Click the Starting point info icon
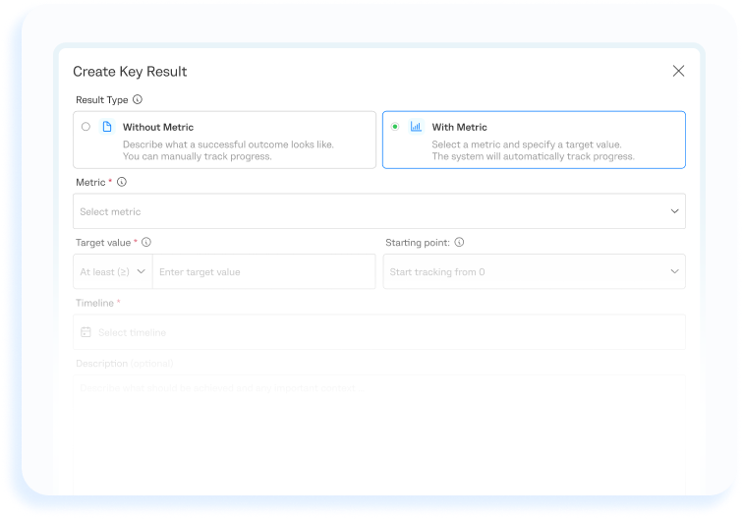The image size is (743, 519). (459, 242)
